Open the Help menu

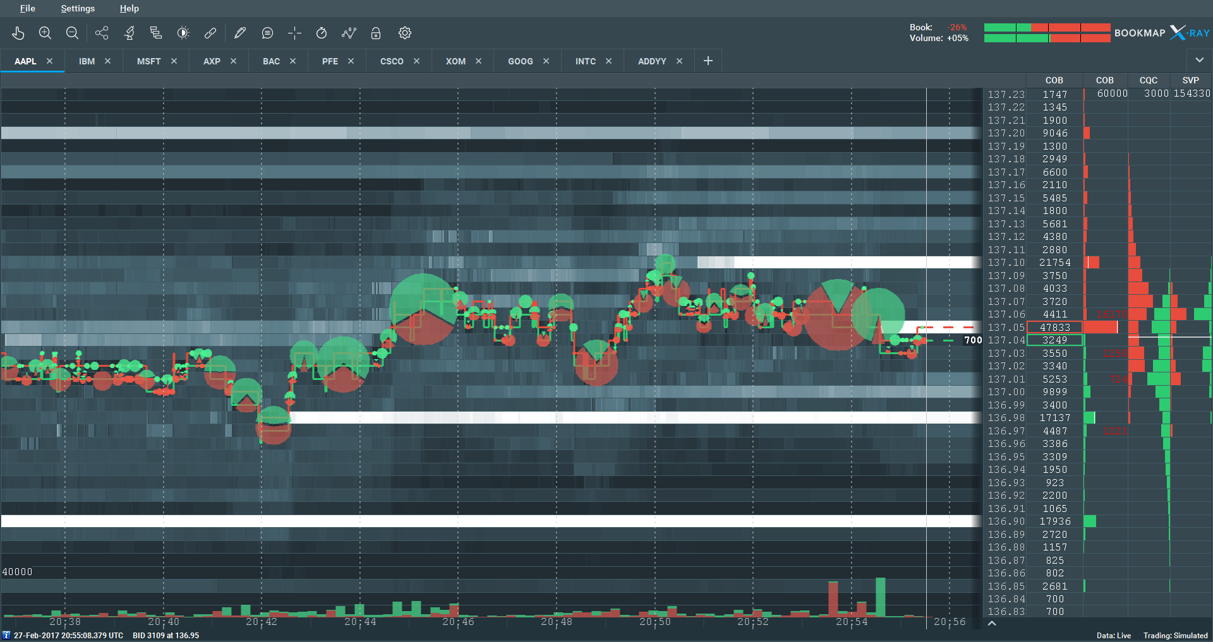[x=130, y=8]
